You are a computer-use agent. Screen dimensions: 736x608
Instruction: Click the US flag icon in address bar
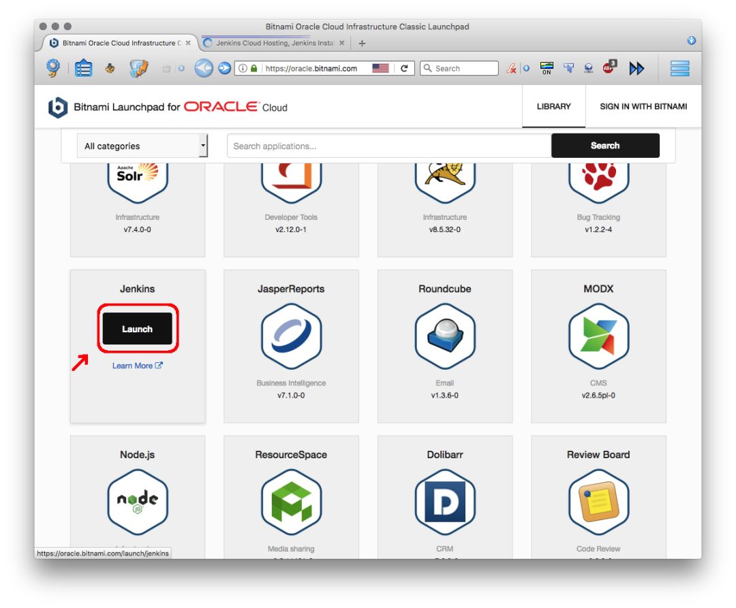pos(380,69)
